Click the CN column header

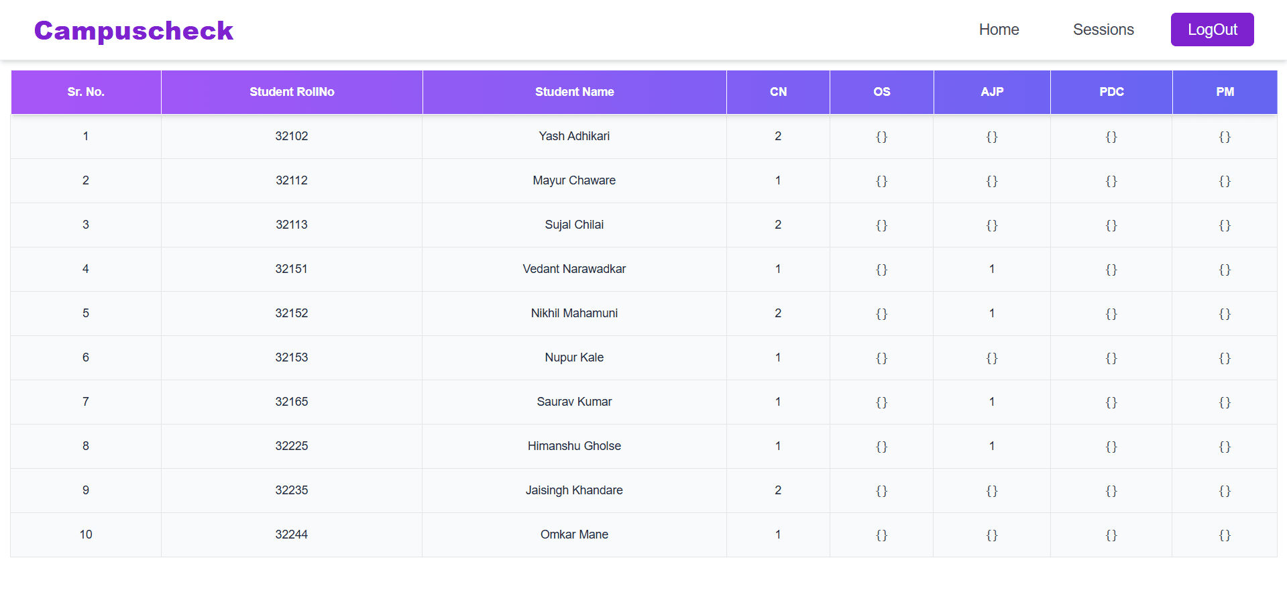point(778,92)
